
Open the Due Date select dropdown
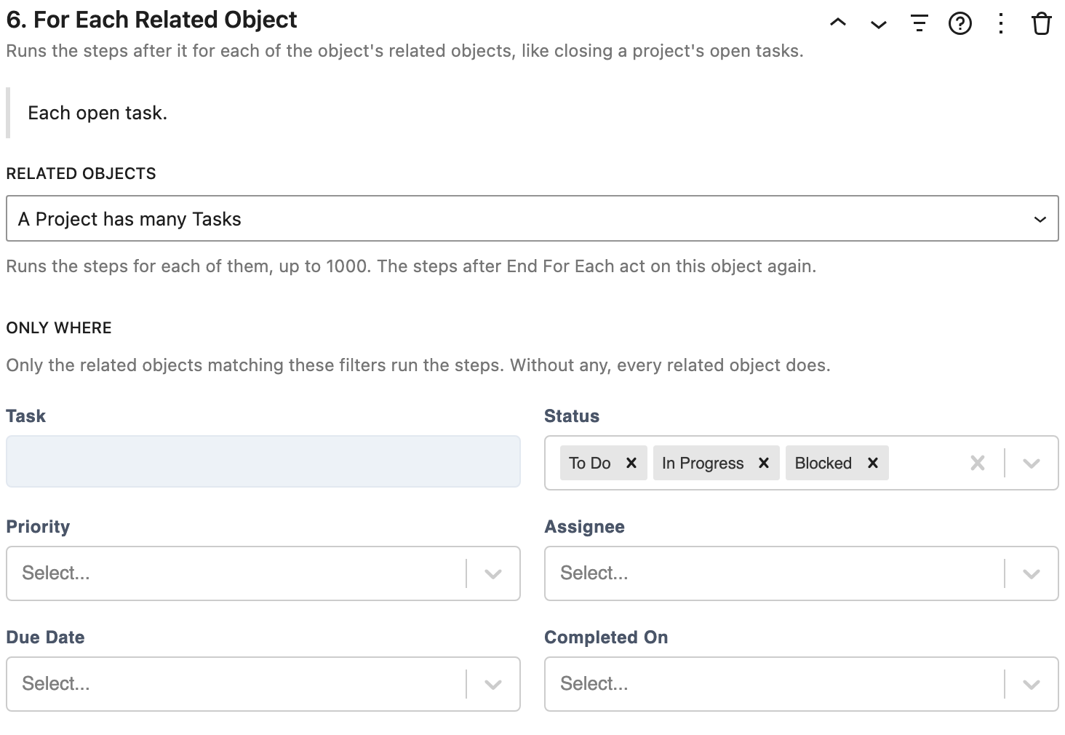(x=263, y=684)
